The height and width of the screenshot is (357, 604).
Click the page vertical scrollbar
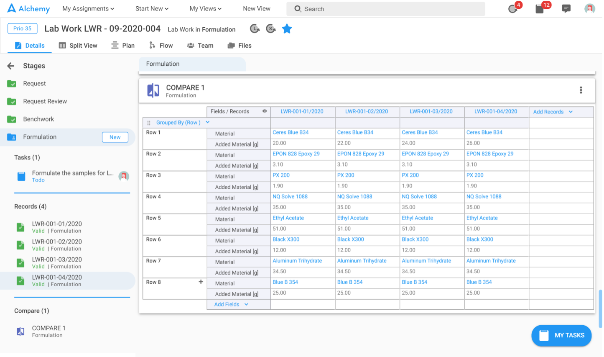601,308
